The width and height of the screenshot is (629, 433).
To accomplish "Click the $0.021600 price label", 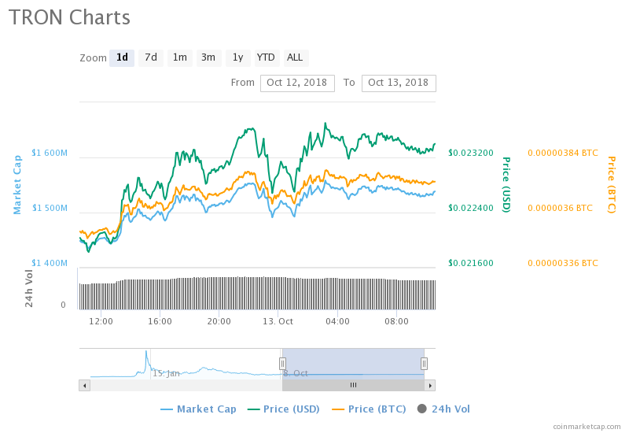I will point(471,263).
